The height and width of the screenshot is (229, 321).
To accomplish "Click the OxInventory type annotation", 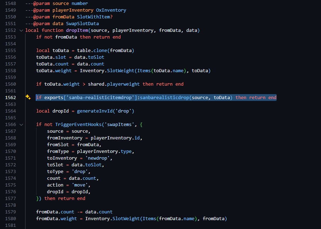I will tap(111, 10).
